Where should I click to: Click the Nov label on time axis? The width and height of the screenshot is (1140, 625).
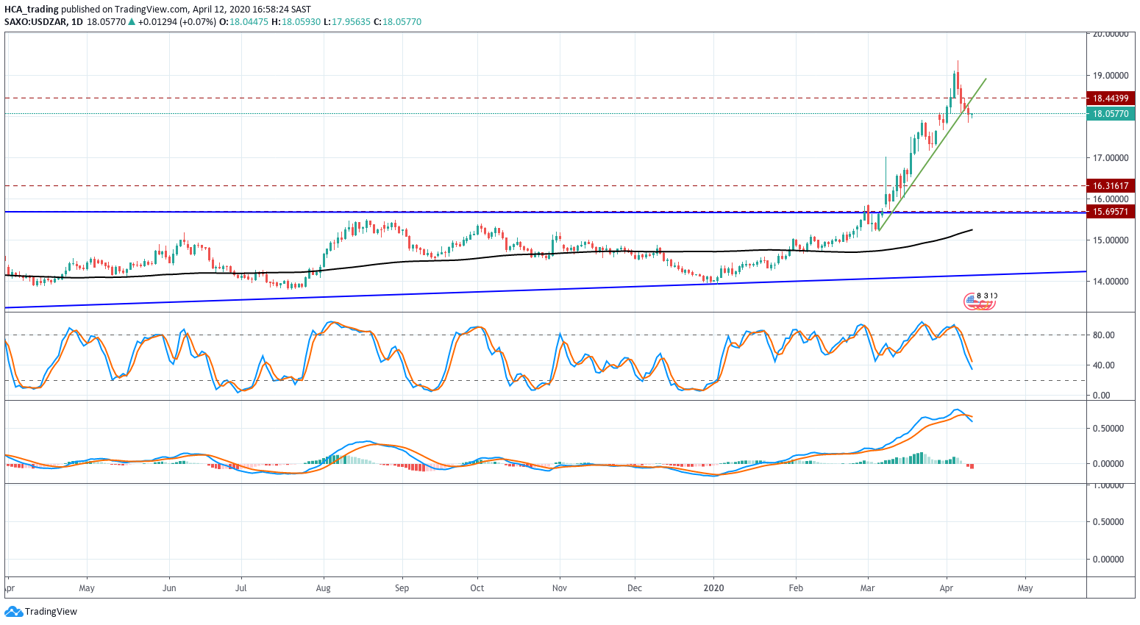(x=560, y=588)
